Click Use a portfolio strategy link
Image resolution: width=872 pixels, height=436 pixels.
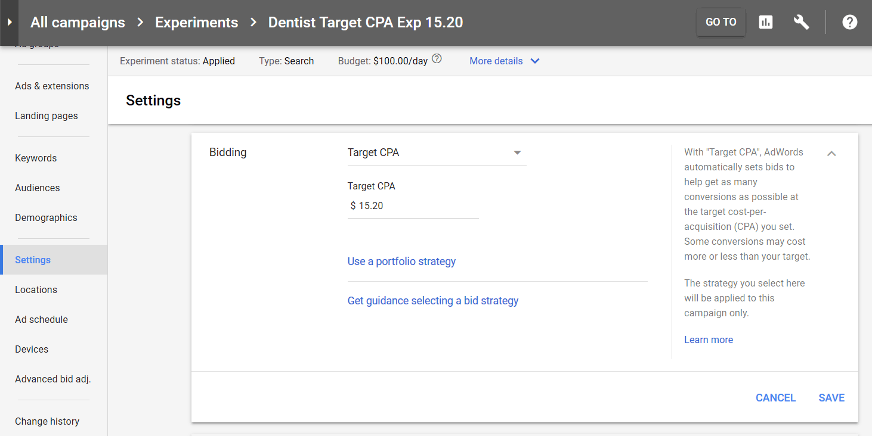[401, 261]
